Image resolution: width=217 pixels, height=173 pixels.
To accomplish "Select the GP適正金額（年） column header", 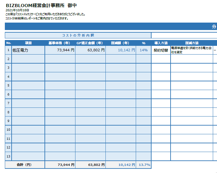I will [x=90, y=43].
